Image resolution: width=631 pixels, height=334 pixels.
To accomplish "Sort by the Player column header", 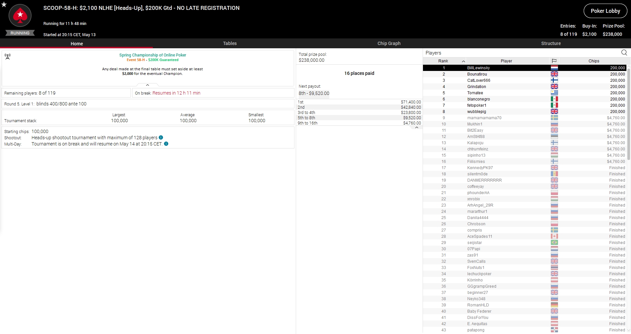I will [506, 61].
